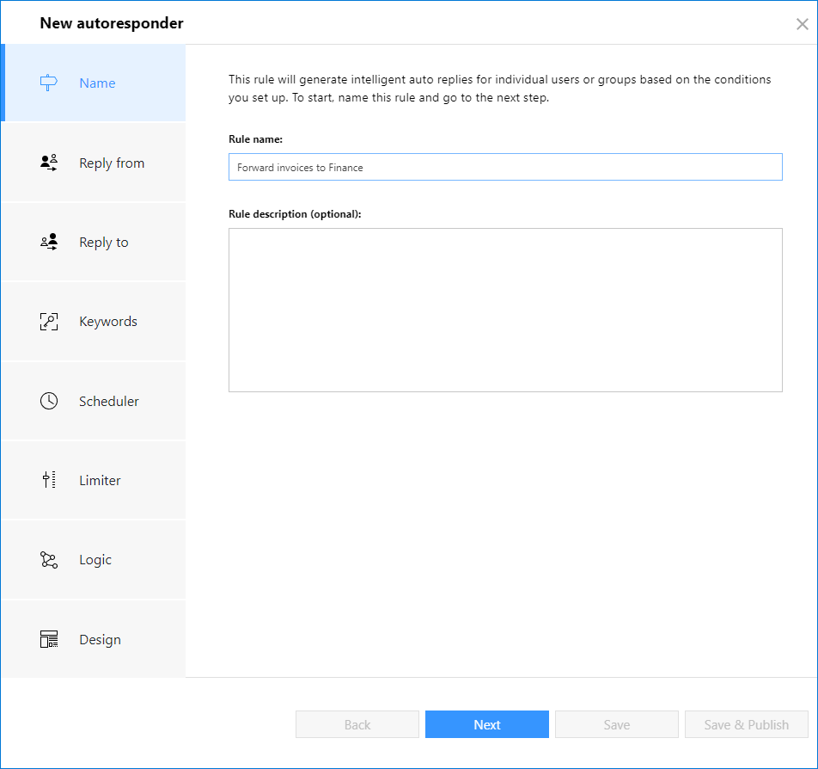Click inside the Rule description text area
The width and height of the screenshot is (818, 769).
(x=505, y=310)
